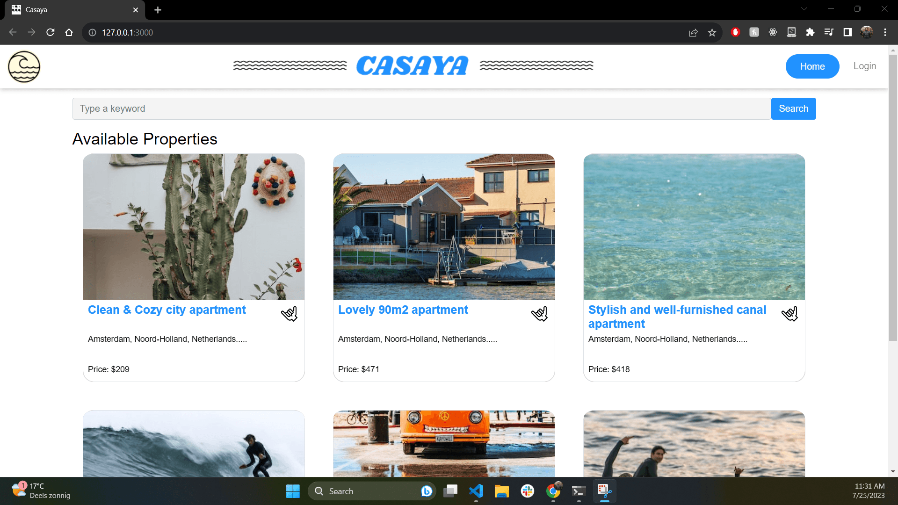898x505 pixels.
Task: Toggle the browser side panel
Action: coord(847,32)
